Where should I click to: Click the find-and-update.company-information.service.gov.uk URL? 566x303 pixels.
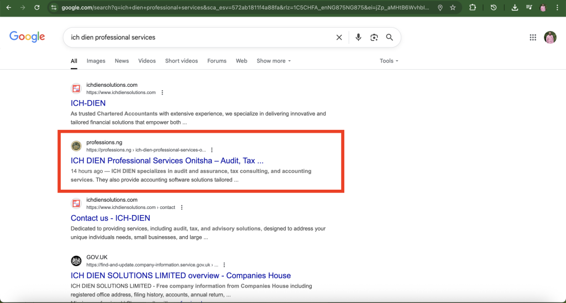pos(152,265)
